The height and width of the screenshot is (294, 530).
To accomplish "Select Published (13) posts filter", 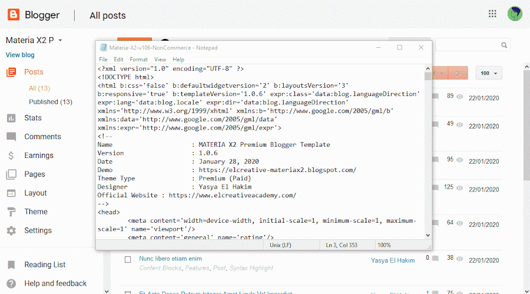I will pos(51,102).
